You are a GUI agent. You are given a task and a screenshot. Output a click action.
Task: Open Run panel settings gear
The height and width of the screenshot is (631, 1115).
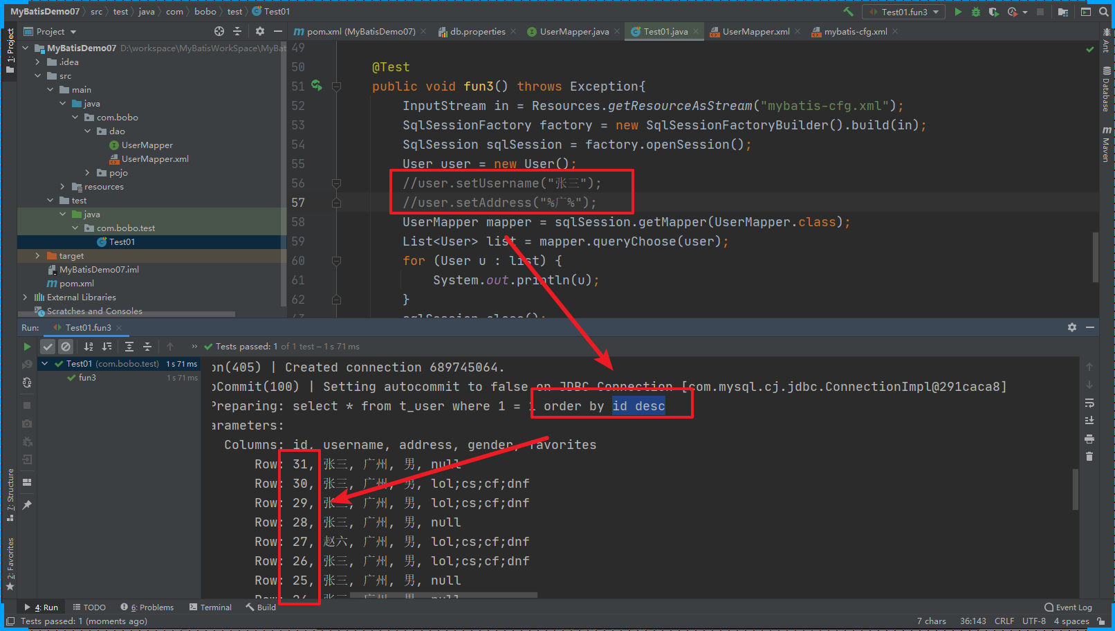point(1072,327)
